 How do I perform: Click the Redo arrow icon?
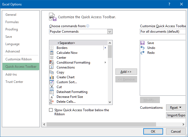click(x=142, y=53)
